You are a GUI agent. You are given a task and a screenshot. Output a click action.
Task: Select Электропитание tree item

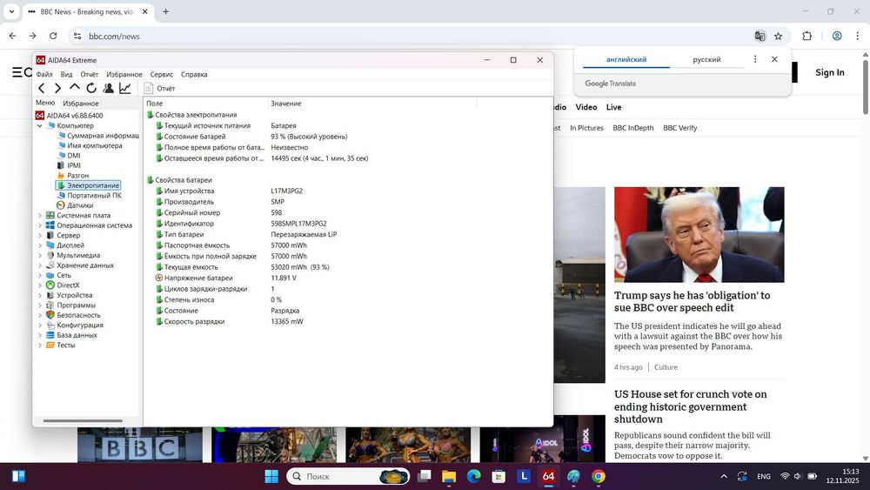88,185
